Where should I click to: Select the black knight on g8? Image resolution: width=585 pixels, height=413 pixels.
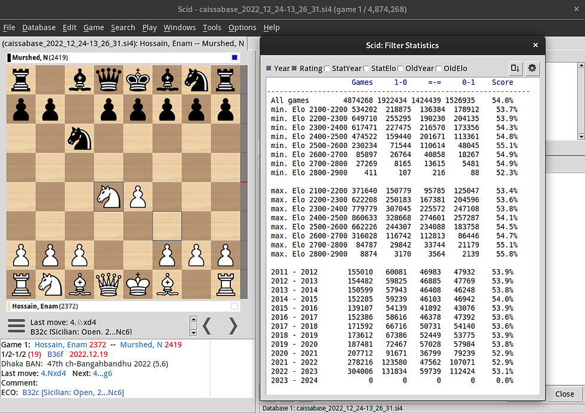point(196,79)
